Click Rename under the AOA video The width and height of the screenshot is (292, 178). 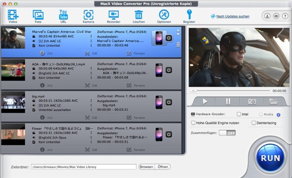coord(135,85)
